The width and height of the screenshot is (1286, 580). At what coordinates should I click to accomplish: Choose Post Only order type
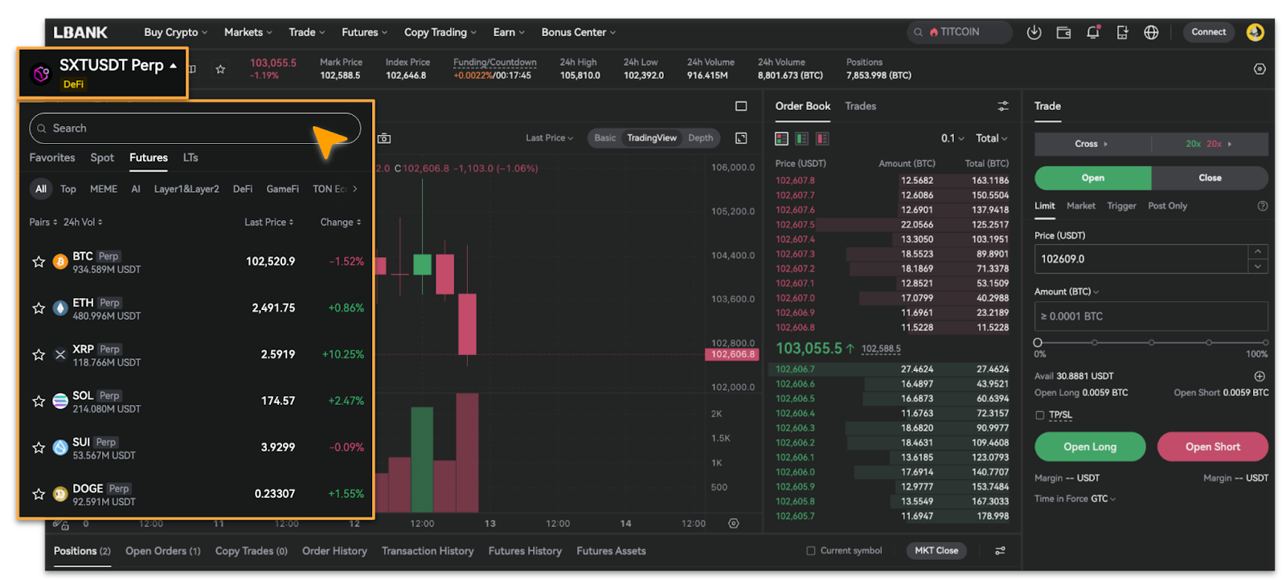tap(1167, 206)
